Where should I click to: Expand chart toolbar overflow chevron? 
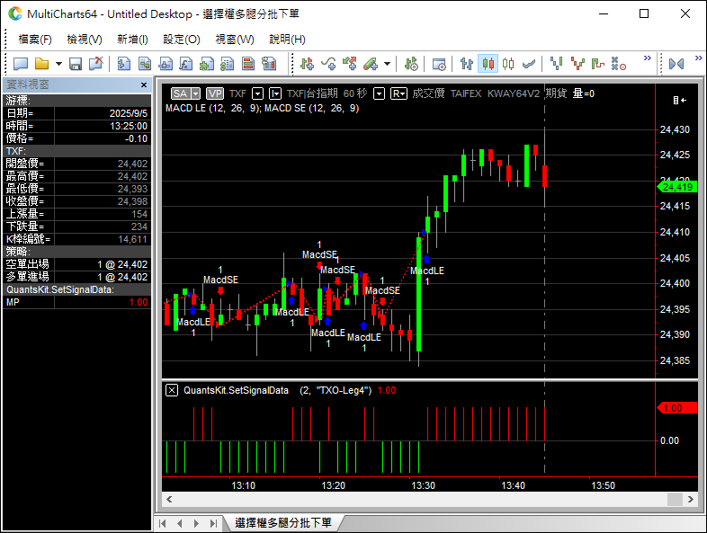click(648, 58)
